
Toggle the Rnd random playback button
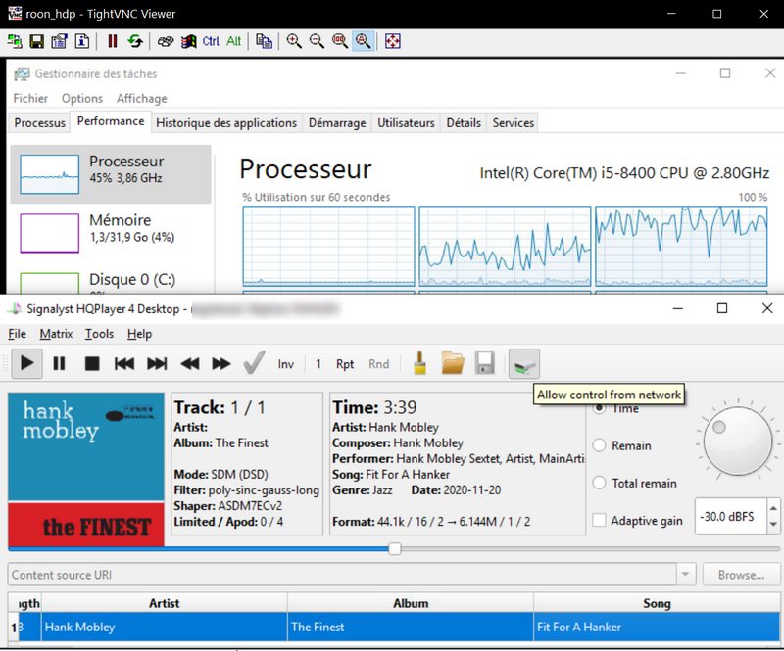378,364
